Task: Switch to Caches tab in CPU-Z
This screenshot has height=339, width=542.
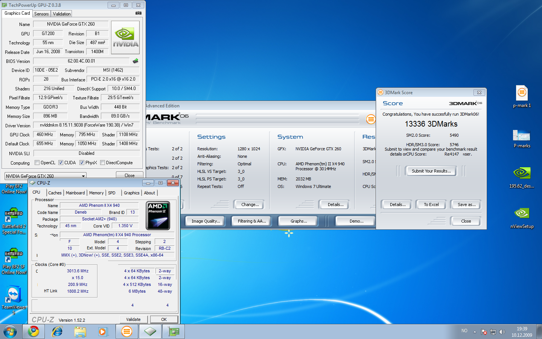Action: click(55, 193)
